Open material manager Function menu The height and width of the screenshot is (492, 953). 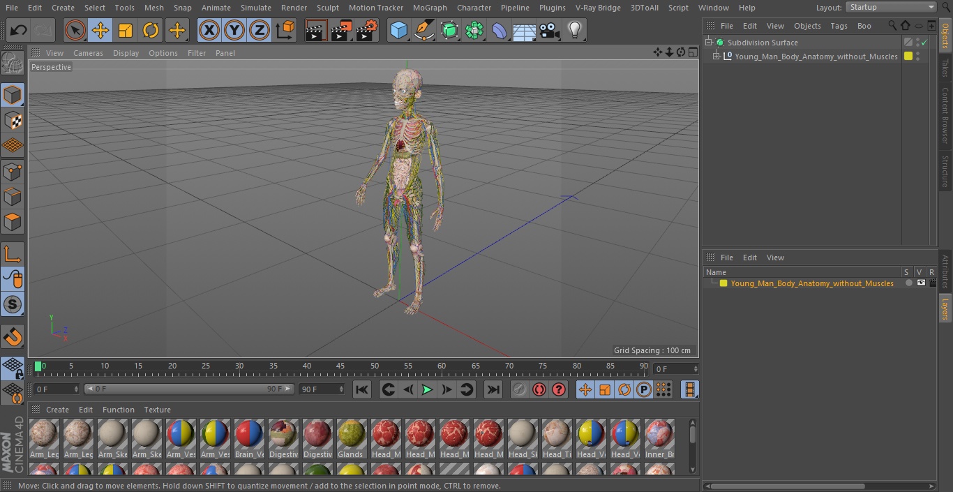click(119, 410)
